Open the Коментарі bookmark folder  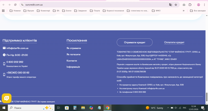43,11
